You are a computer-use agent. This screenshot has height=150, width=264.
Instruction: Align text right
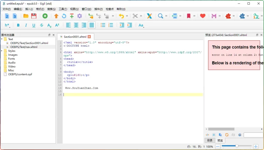tap(84, 25)
